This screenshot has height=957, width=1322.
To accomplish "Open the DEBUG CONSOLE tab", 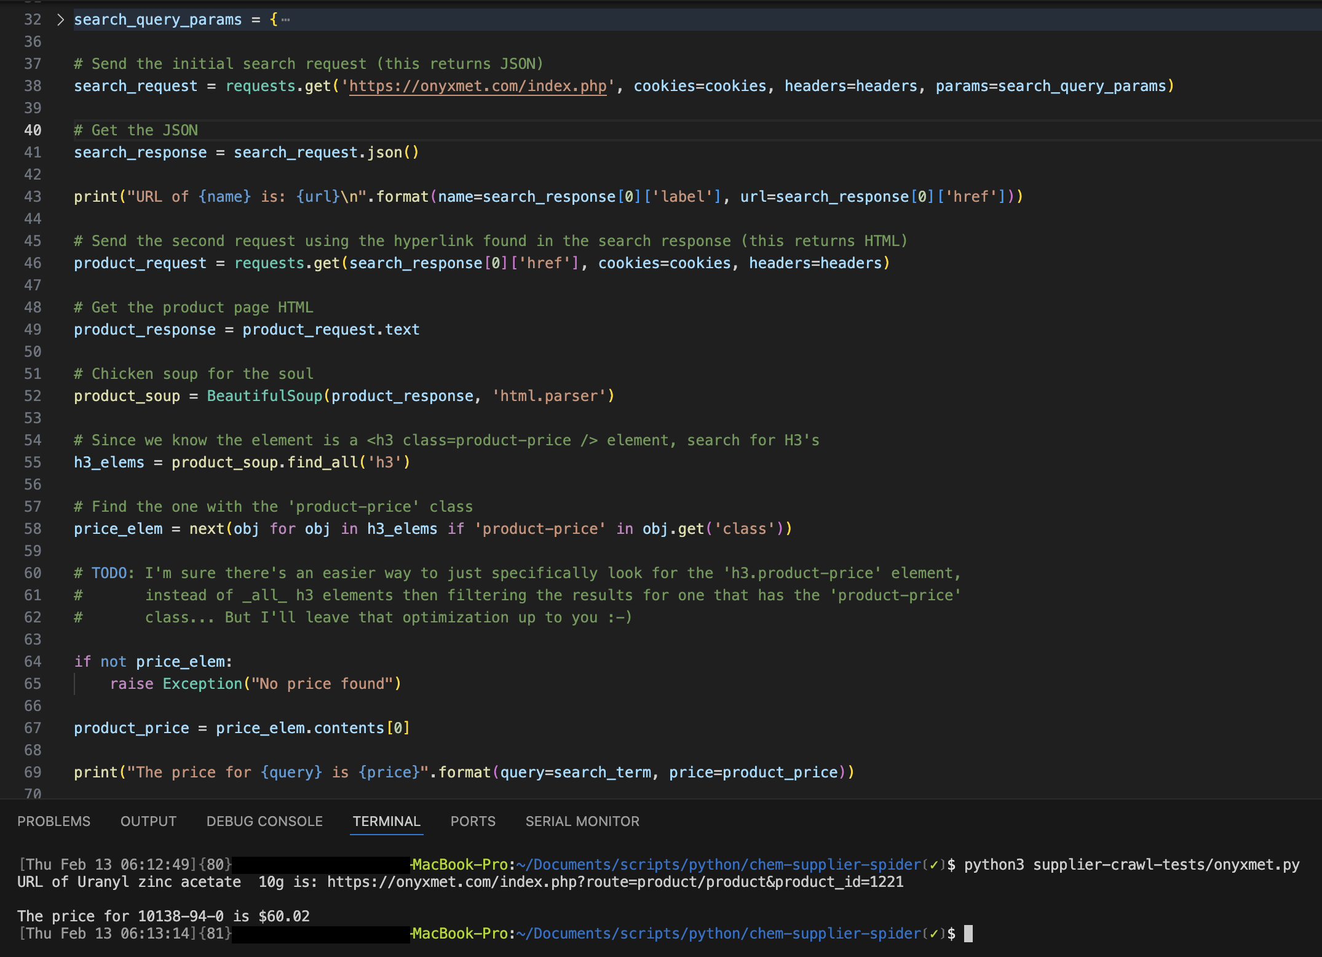I will [x=264, y=821].
